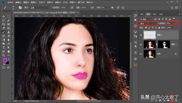Open brush settings gear in options bar
This screenshot has height=103, width=182.
pos(112,8)
